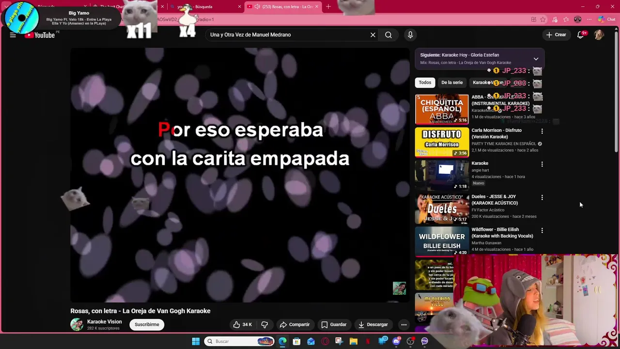This screenshot has height=349, width=620.
Task: Close the Rosas, con letra tab
Action: pyautogui.click(x=317, y=7)
